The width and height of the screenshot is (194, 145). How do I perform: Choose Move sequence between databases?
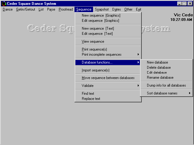[x=108, y=78]
